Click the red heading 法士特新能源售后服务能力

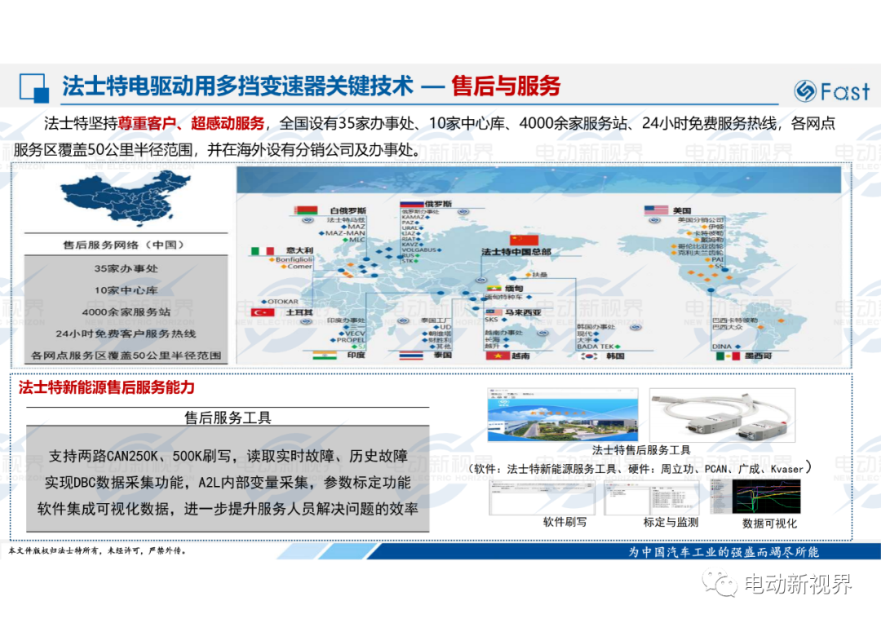tap(106, 387)
